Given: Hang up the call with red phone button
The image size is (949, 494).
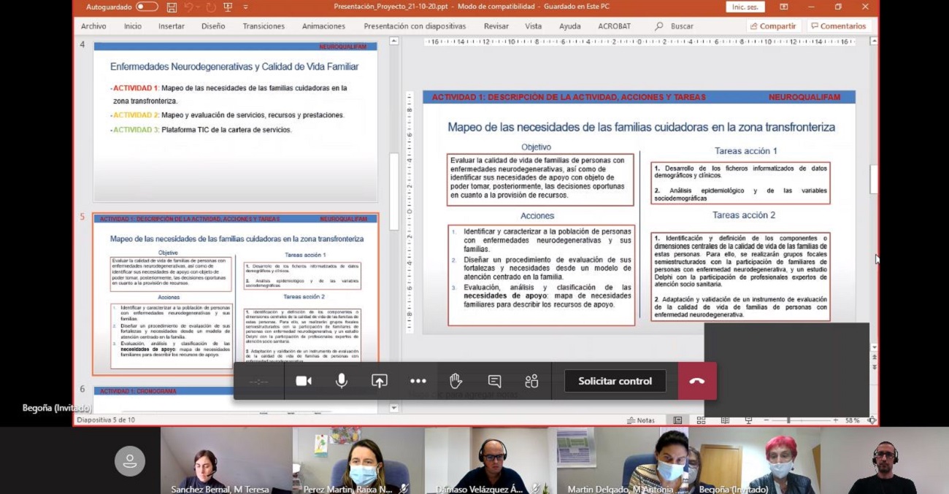Looking at the screenshot, I should (x=696, y=381).
